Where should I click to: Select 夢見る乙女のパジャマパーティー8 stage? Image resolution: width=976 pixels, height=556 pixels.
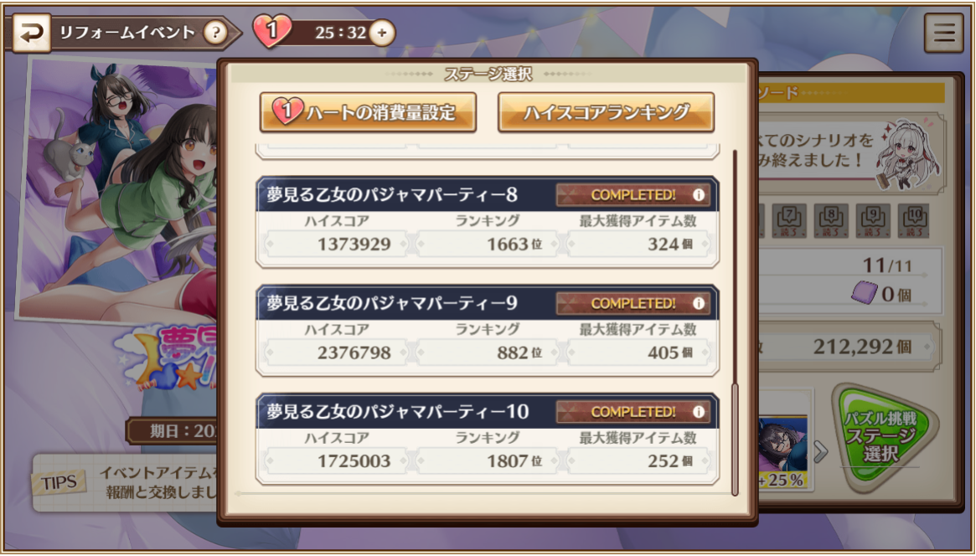pyautogui.click(x=488, y=222)
